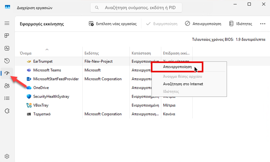The width and height of the screenshot is (270, 162).
Task: Open the hamburger navigation menu
Action: (7, 23)
